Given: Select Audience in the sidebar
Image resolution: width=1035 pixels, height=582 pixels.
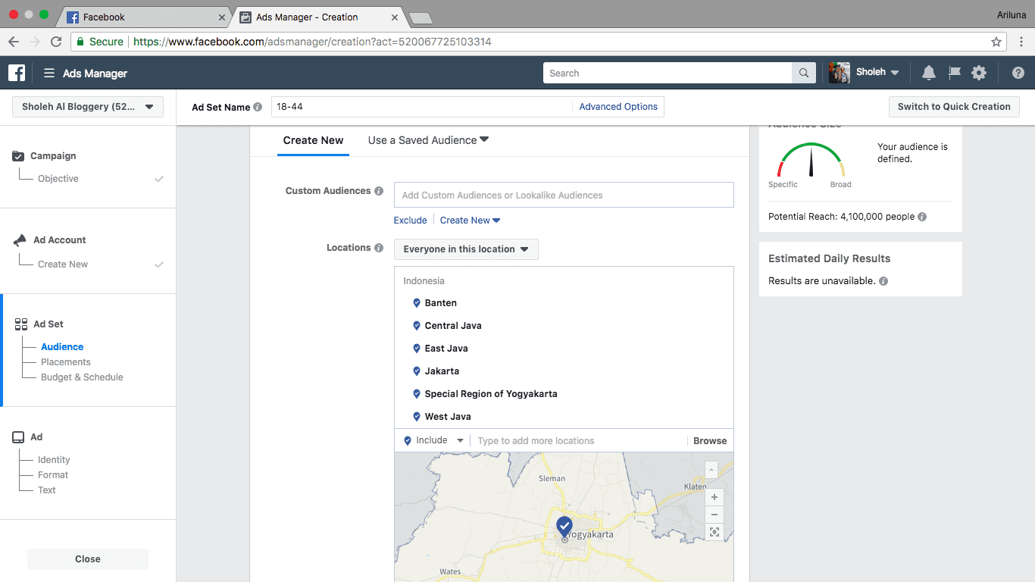Looking at the screenshot, I should 62,347.
